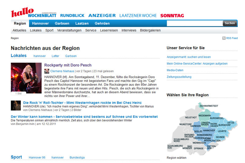Open the Leserreisen submenu item

[109, 30]
